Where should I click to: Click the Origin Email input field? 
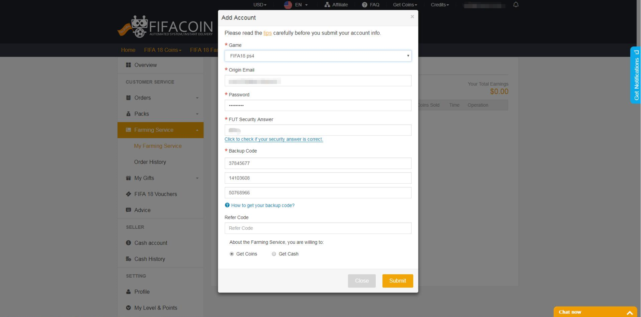pyautogui.click(x=318, y=81)
